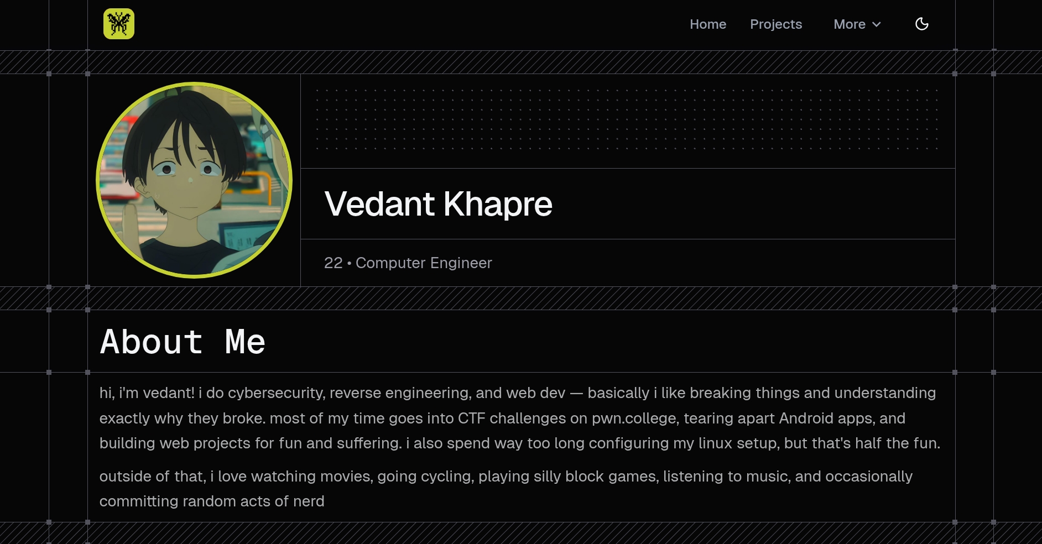1042x544 pixels.
Task: Click the dotted pattern banner panel
Action: [x=627, y=119]
